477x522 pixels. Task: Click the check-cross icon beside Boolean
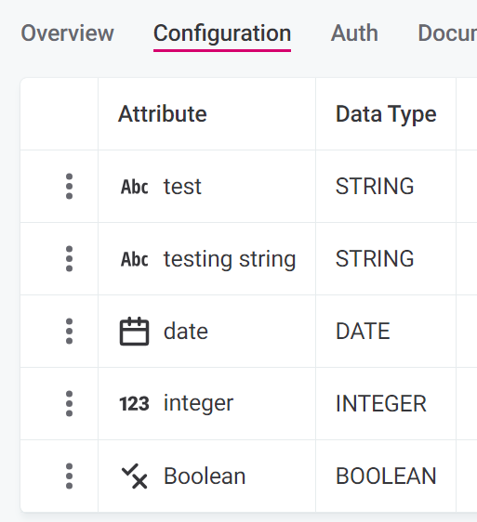[x=134, y=476]
